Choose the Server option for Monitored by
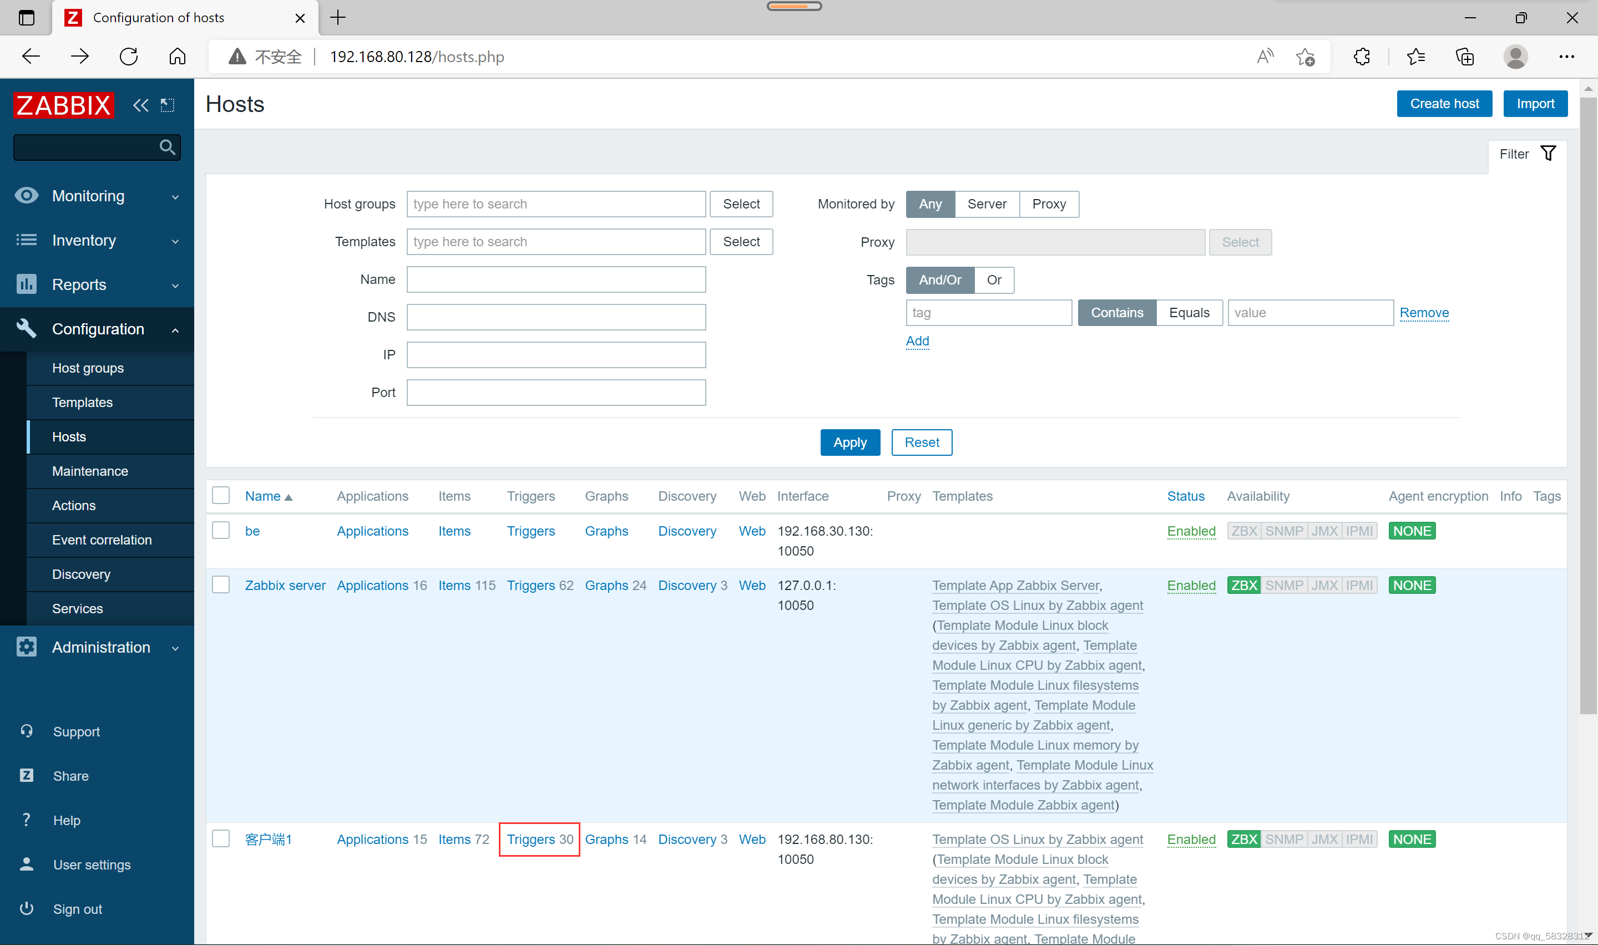The image size is (1598, 946). coord(987,204)
